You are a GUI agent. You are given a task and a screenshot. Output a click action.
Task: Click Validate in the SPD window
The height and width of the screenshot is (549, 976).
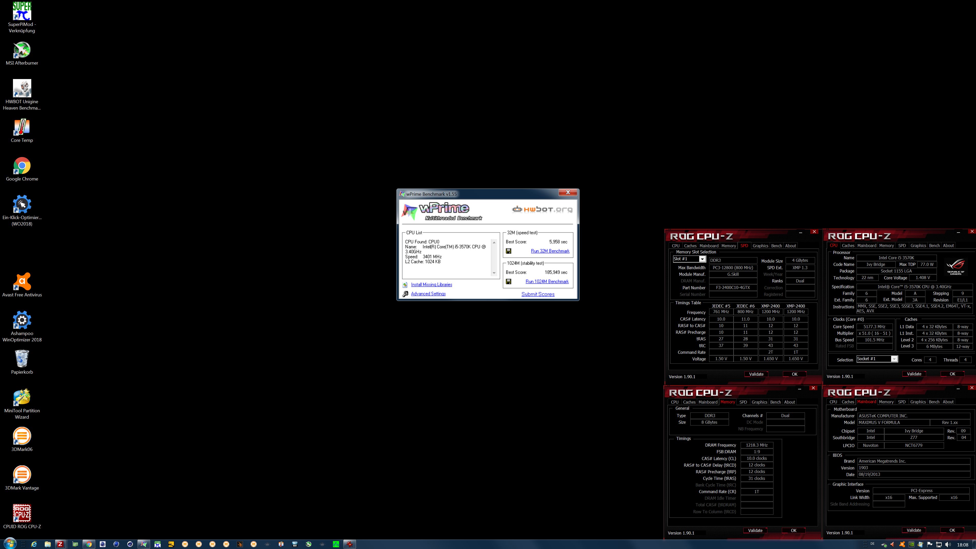(756, 374)
